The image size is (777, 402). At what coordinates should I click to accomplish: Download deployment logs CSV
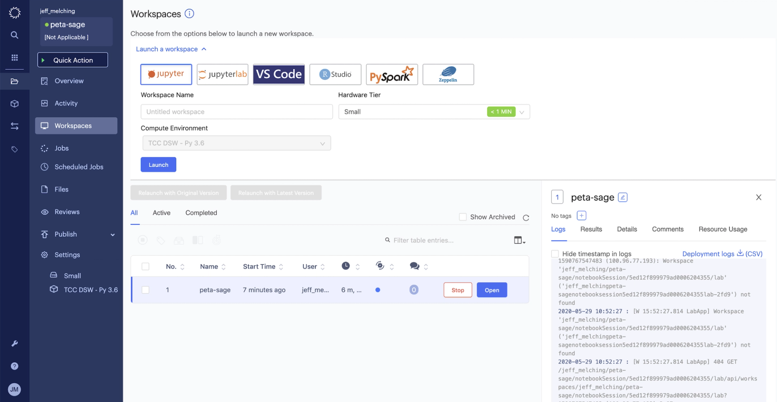click(722, 253)
